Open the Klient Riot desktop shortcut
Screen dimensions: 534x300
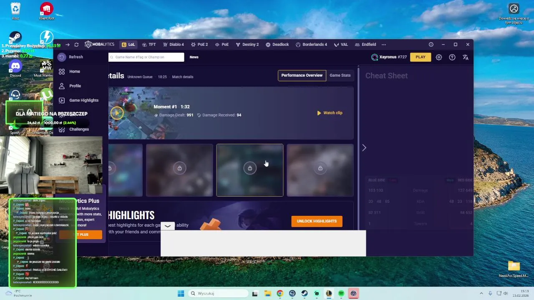tap(46, 11)
